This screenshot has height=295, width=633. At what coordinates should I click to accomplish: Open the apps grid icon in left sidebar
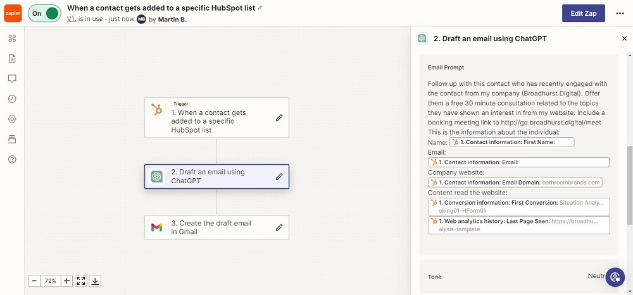[x=12, y=39]
